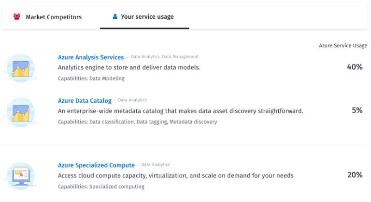The width and height of the screenshot is (371, 202).
Task: Click the Capabilities: Specialized computing text
Action: tap(101, 187)
